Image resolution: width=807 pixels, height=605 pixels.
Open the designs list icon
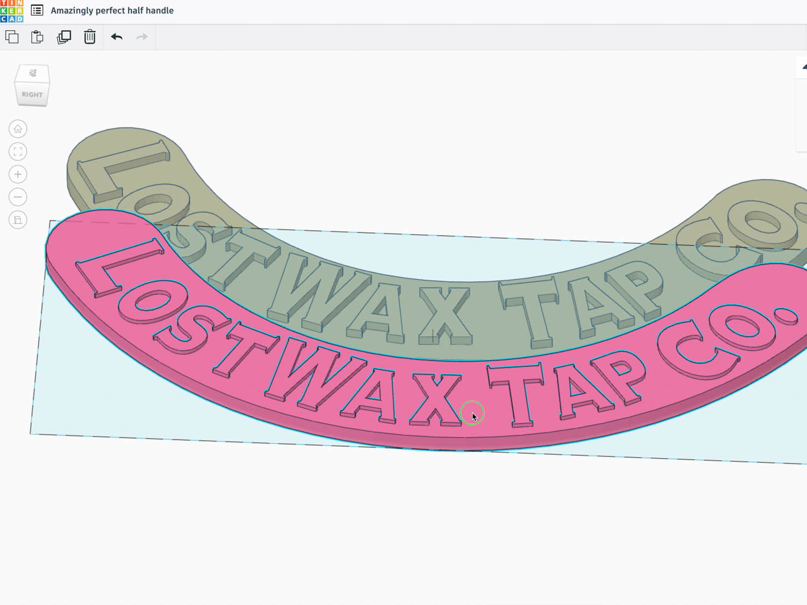[37, 10]
